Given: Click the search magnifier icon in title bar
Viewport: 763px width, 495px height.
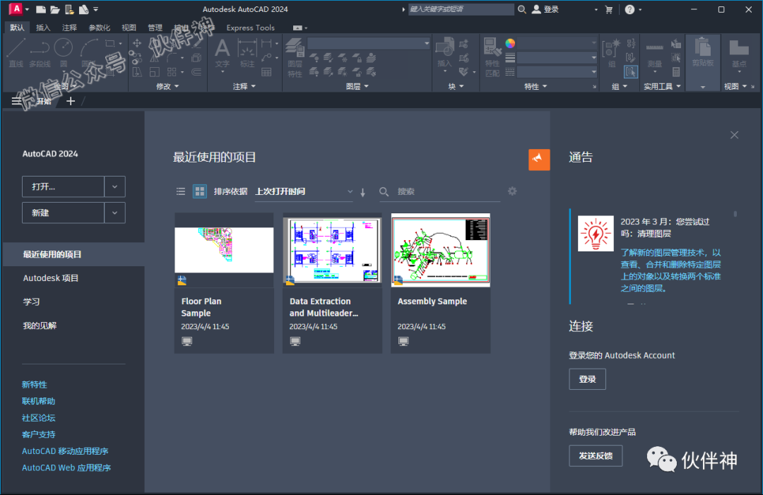Looking at the screenshot, I should point(521,9).
